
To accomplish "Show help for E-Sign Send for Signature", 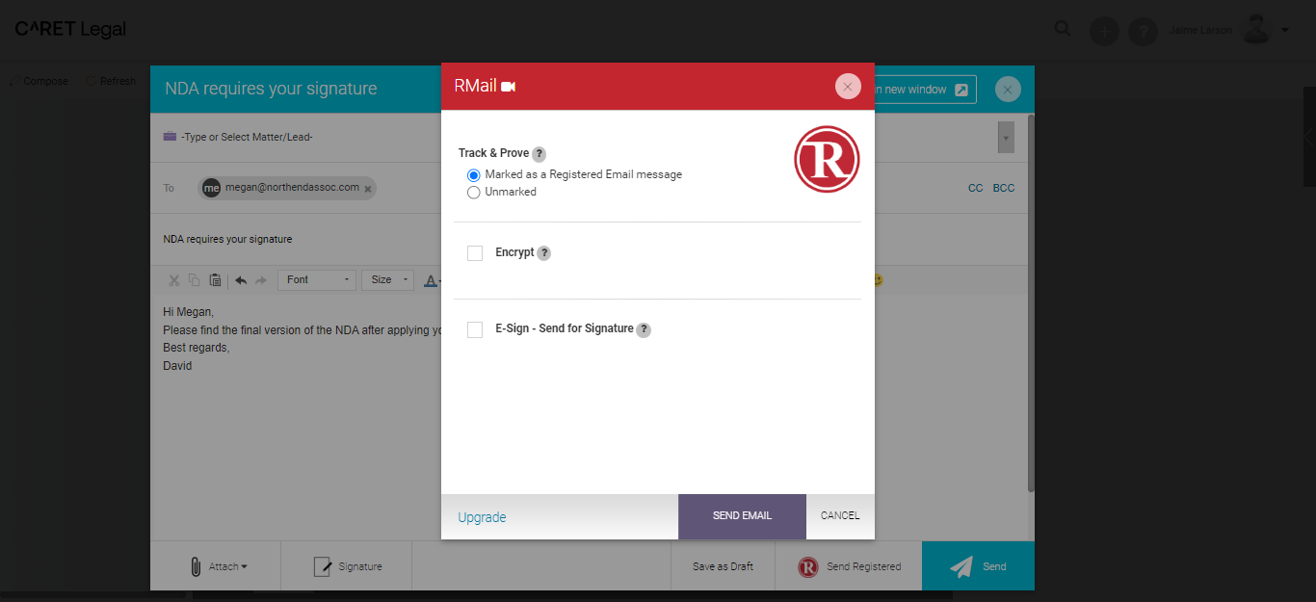I will 644,329.
